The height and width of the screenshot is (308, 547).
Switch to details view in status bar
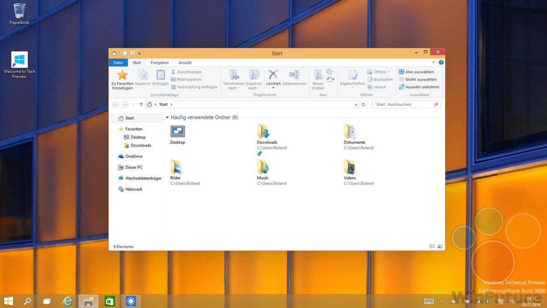[432, 246]
